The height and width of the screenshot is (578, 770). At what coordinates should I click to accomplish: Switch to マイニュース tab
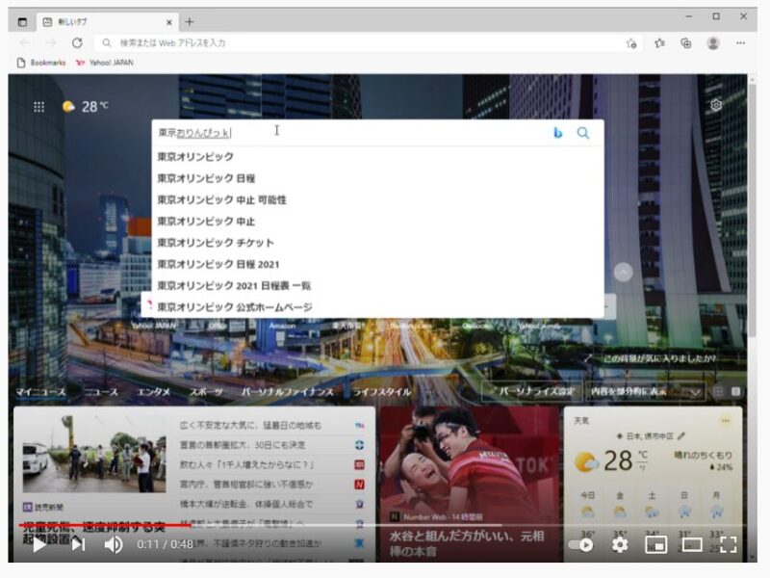coord(40,392)
